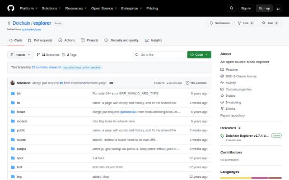Open commit 'test data for unit tests'
This screenshot has height=180, width=289.
coord(107,167)
